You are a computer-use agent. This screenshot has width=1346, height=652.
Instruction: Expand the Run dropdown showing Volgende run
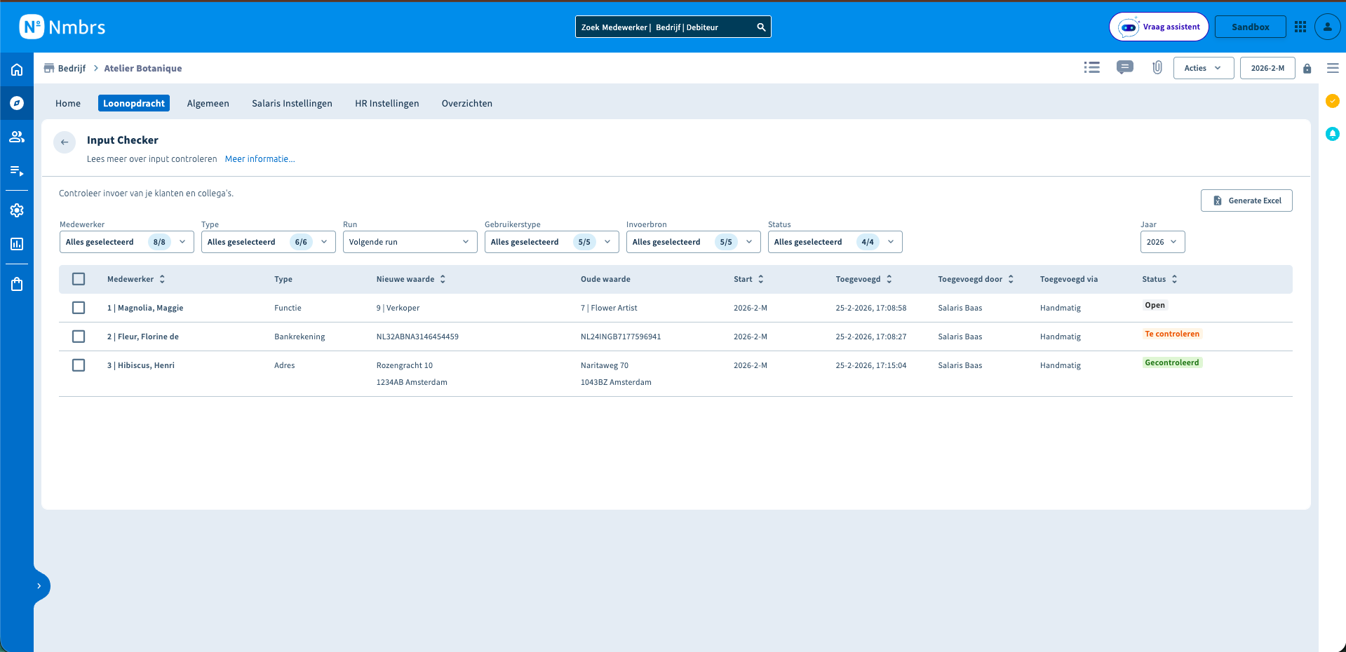tap(410, 242)
